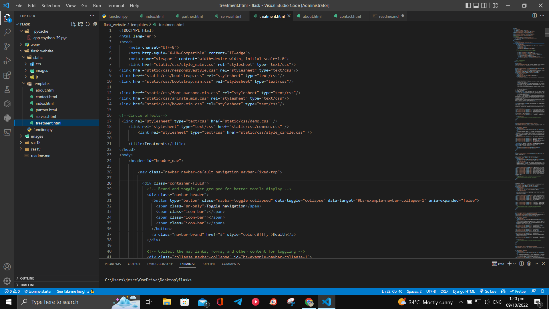
Task: Select the templates breadcrumb above the editor
Action: tap(139, 25)
